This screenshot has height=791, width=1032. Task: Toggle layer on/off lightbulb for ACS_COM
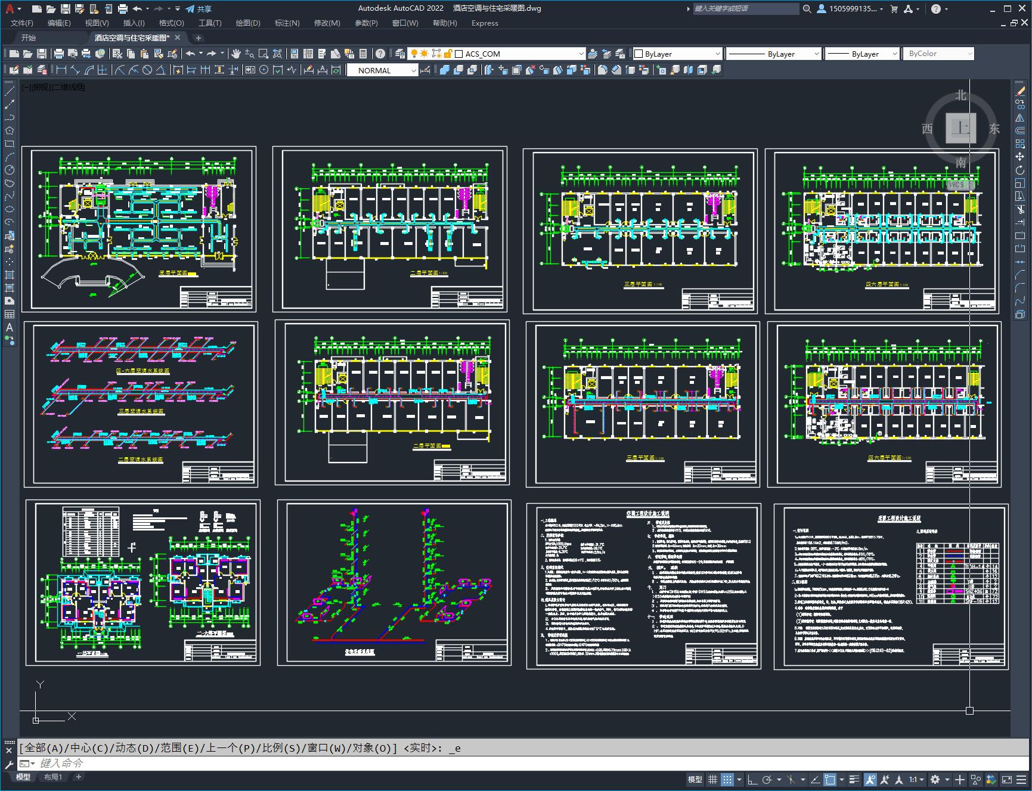pos(415,54)
